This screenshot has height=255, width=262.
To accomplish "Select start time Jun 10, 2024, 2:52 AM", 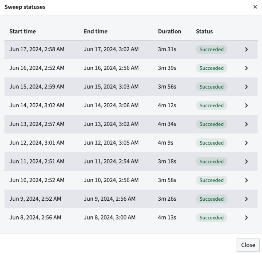I will click(x=37, y=180).
